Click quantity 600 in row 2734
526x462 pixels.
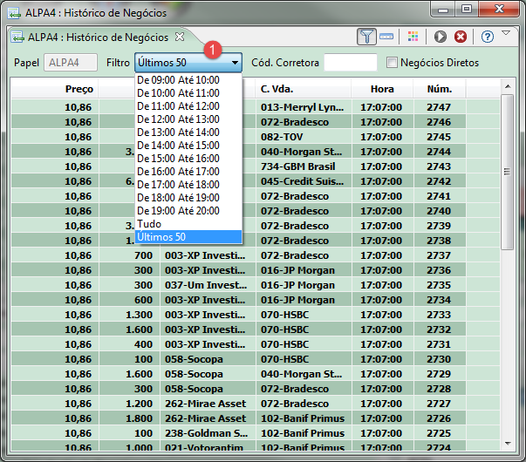[x=129, y=300]
